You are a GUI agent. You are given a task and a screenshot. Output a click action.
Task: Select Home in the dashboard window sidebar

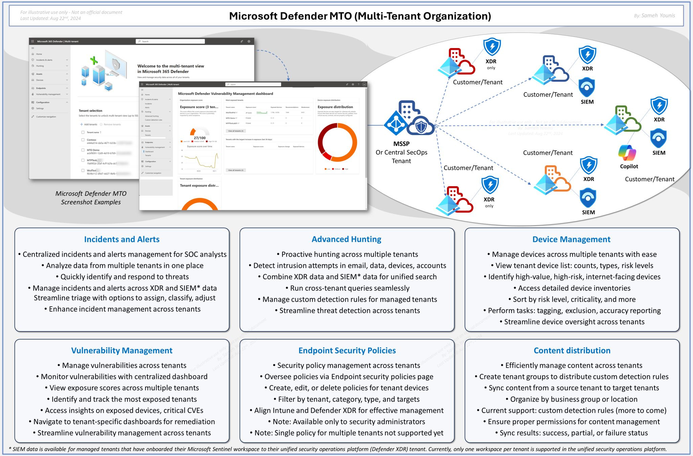pyautogui.click(x=147, y=94)
